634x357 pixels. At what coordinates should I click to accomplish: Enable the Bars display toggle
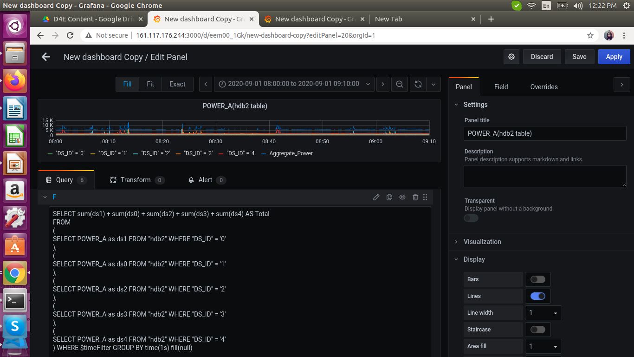tap(538, 279)
